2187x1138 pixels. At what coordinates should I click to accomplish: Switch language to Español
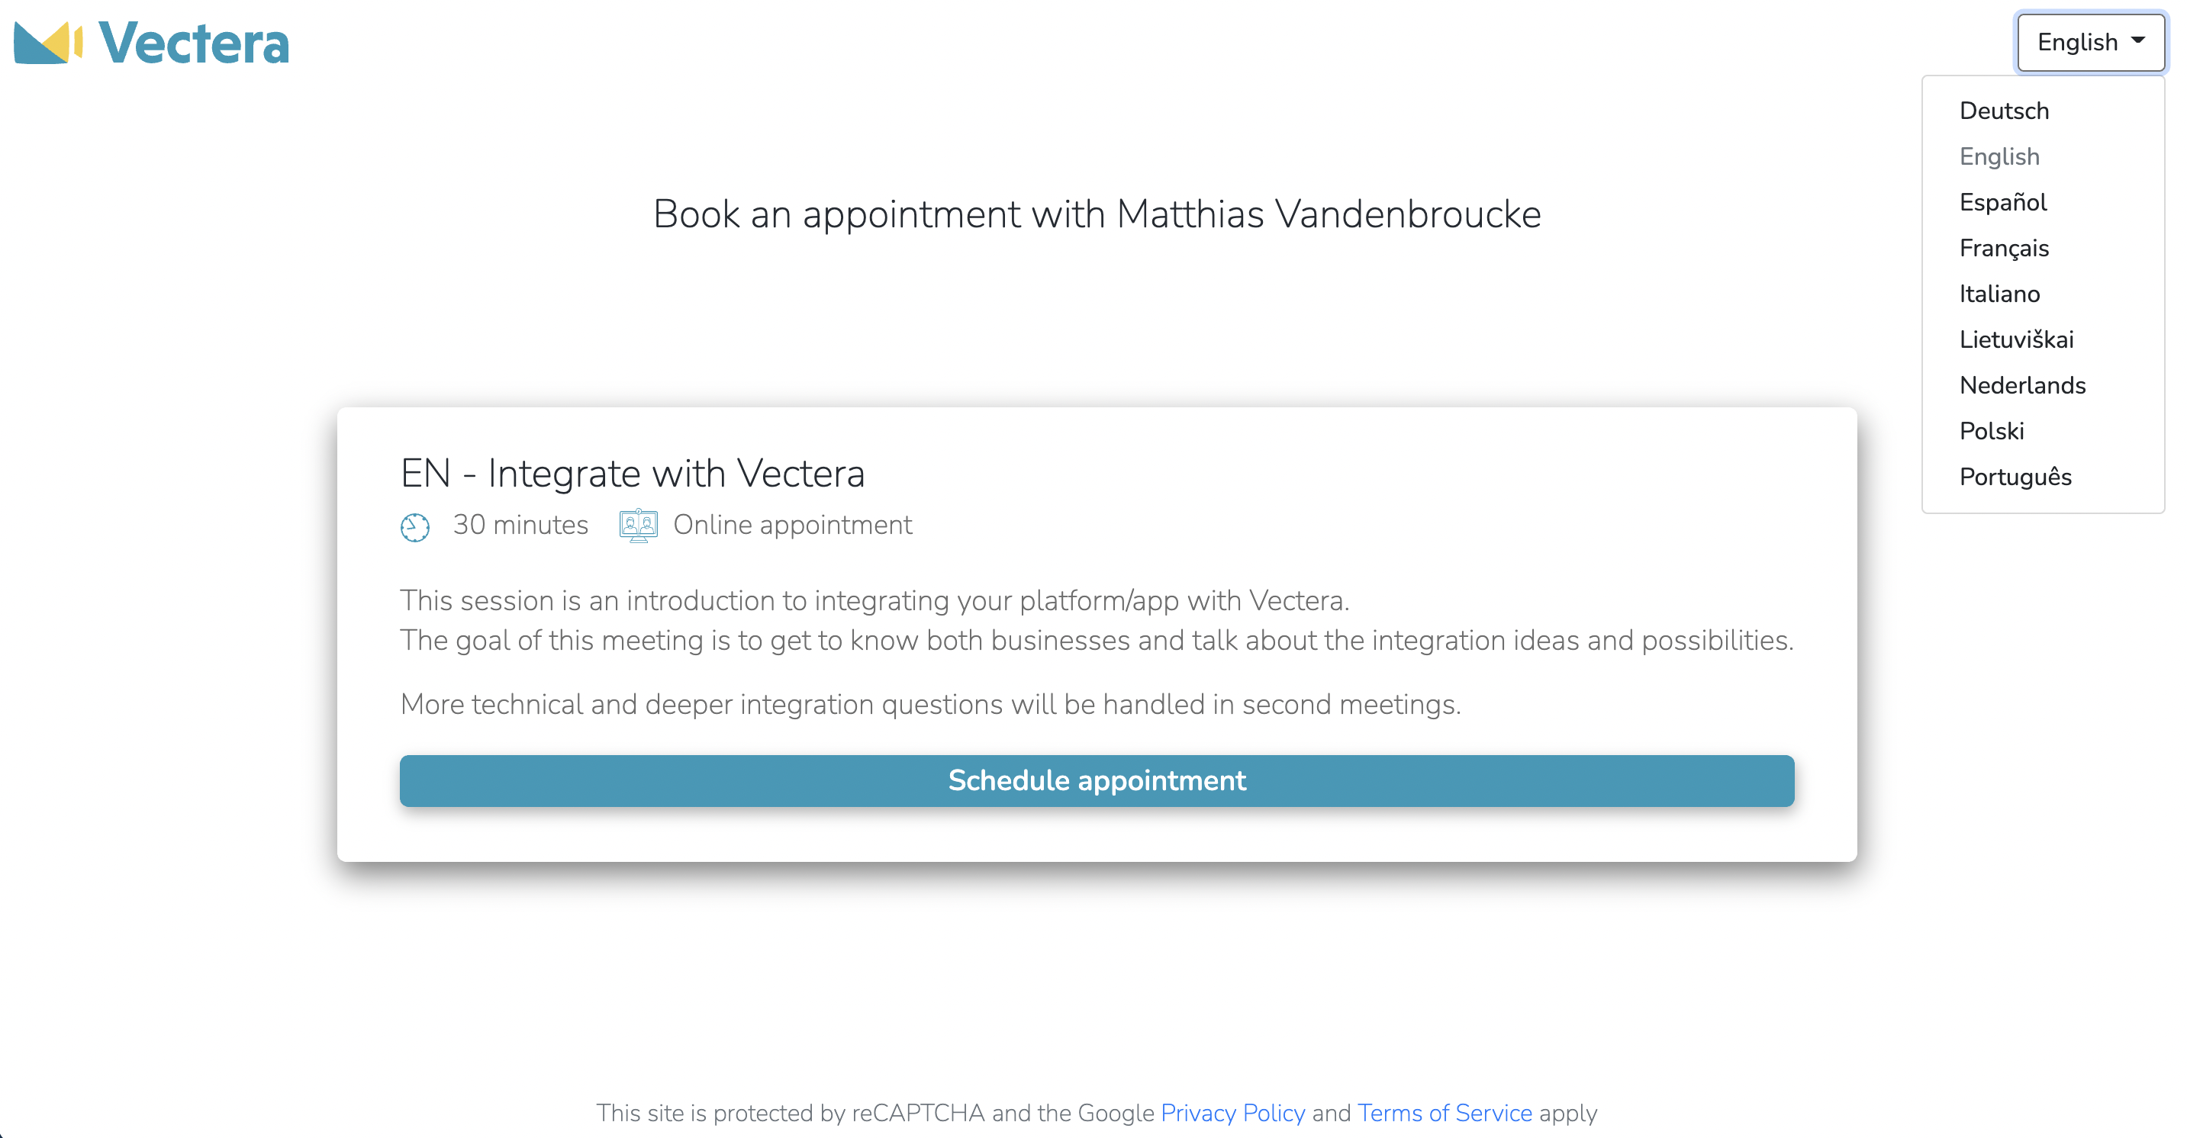(2003, 203)
